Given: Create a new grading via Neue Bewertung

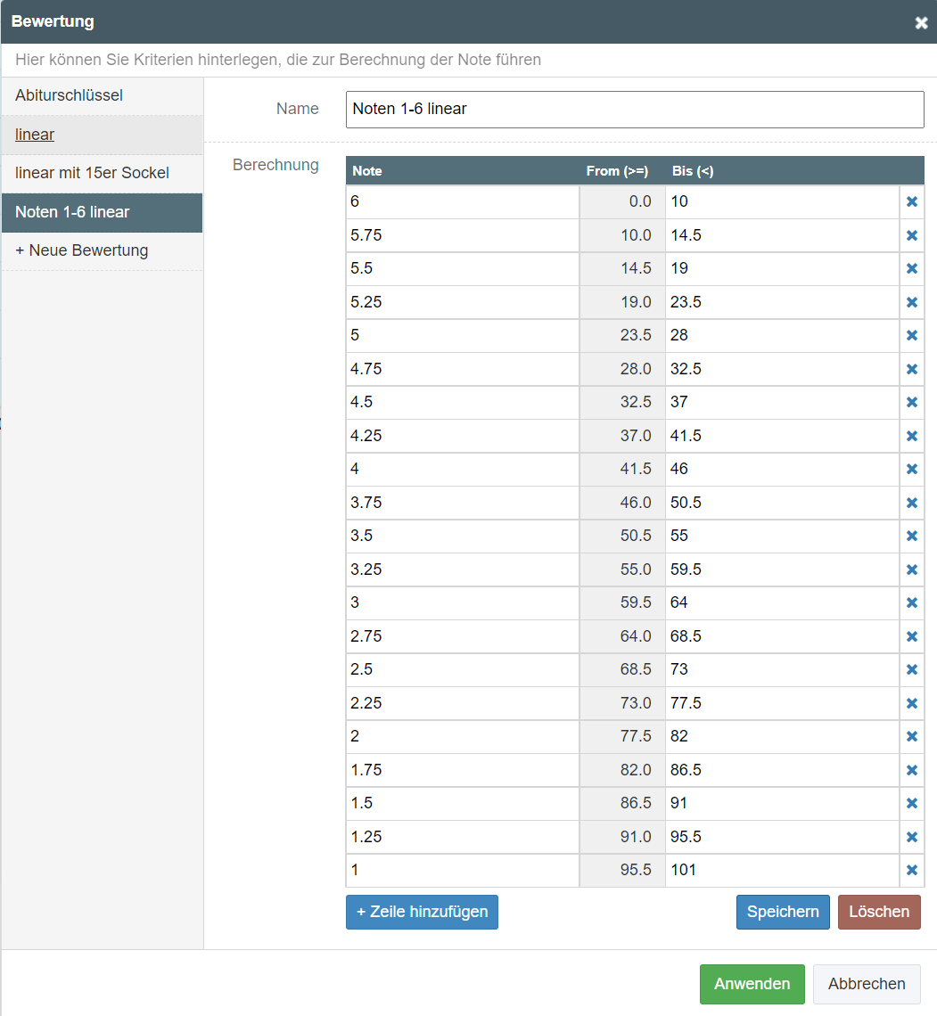Looking at the screenshot, I should [x=81, y=250].
